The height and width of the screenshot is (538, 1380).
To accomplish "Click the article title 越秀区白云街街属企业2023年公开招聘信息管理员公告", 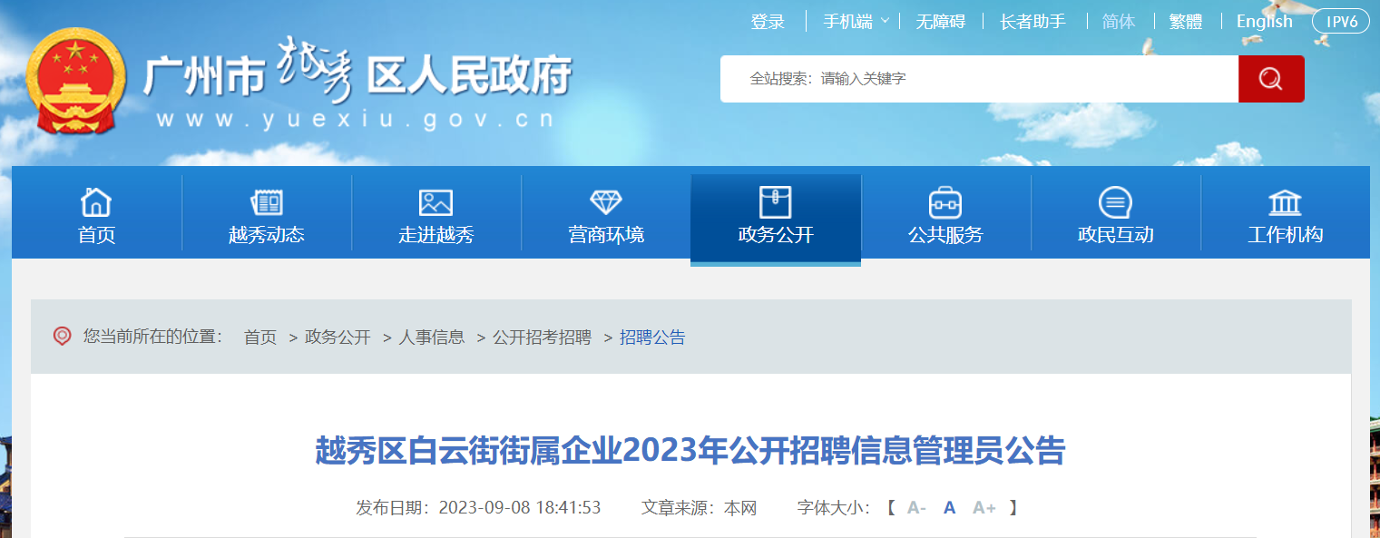I will [x=690, y=451].
